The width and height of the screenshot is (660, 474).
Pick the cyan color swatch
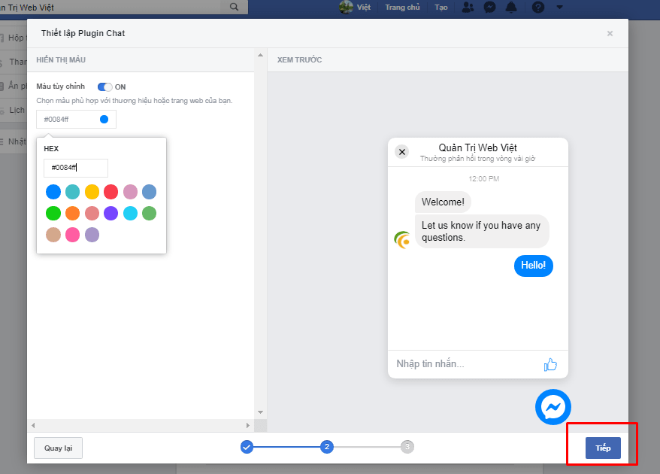130,213
